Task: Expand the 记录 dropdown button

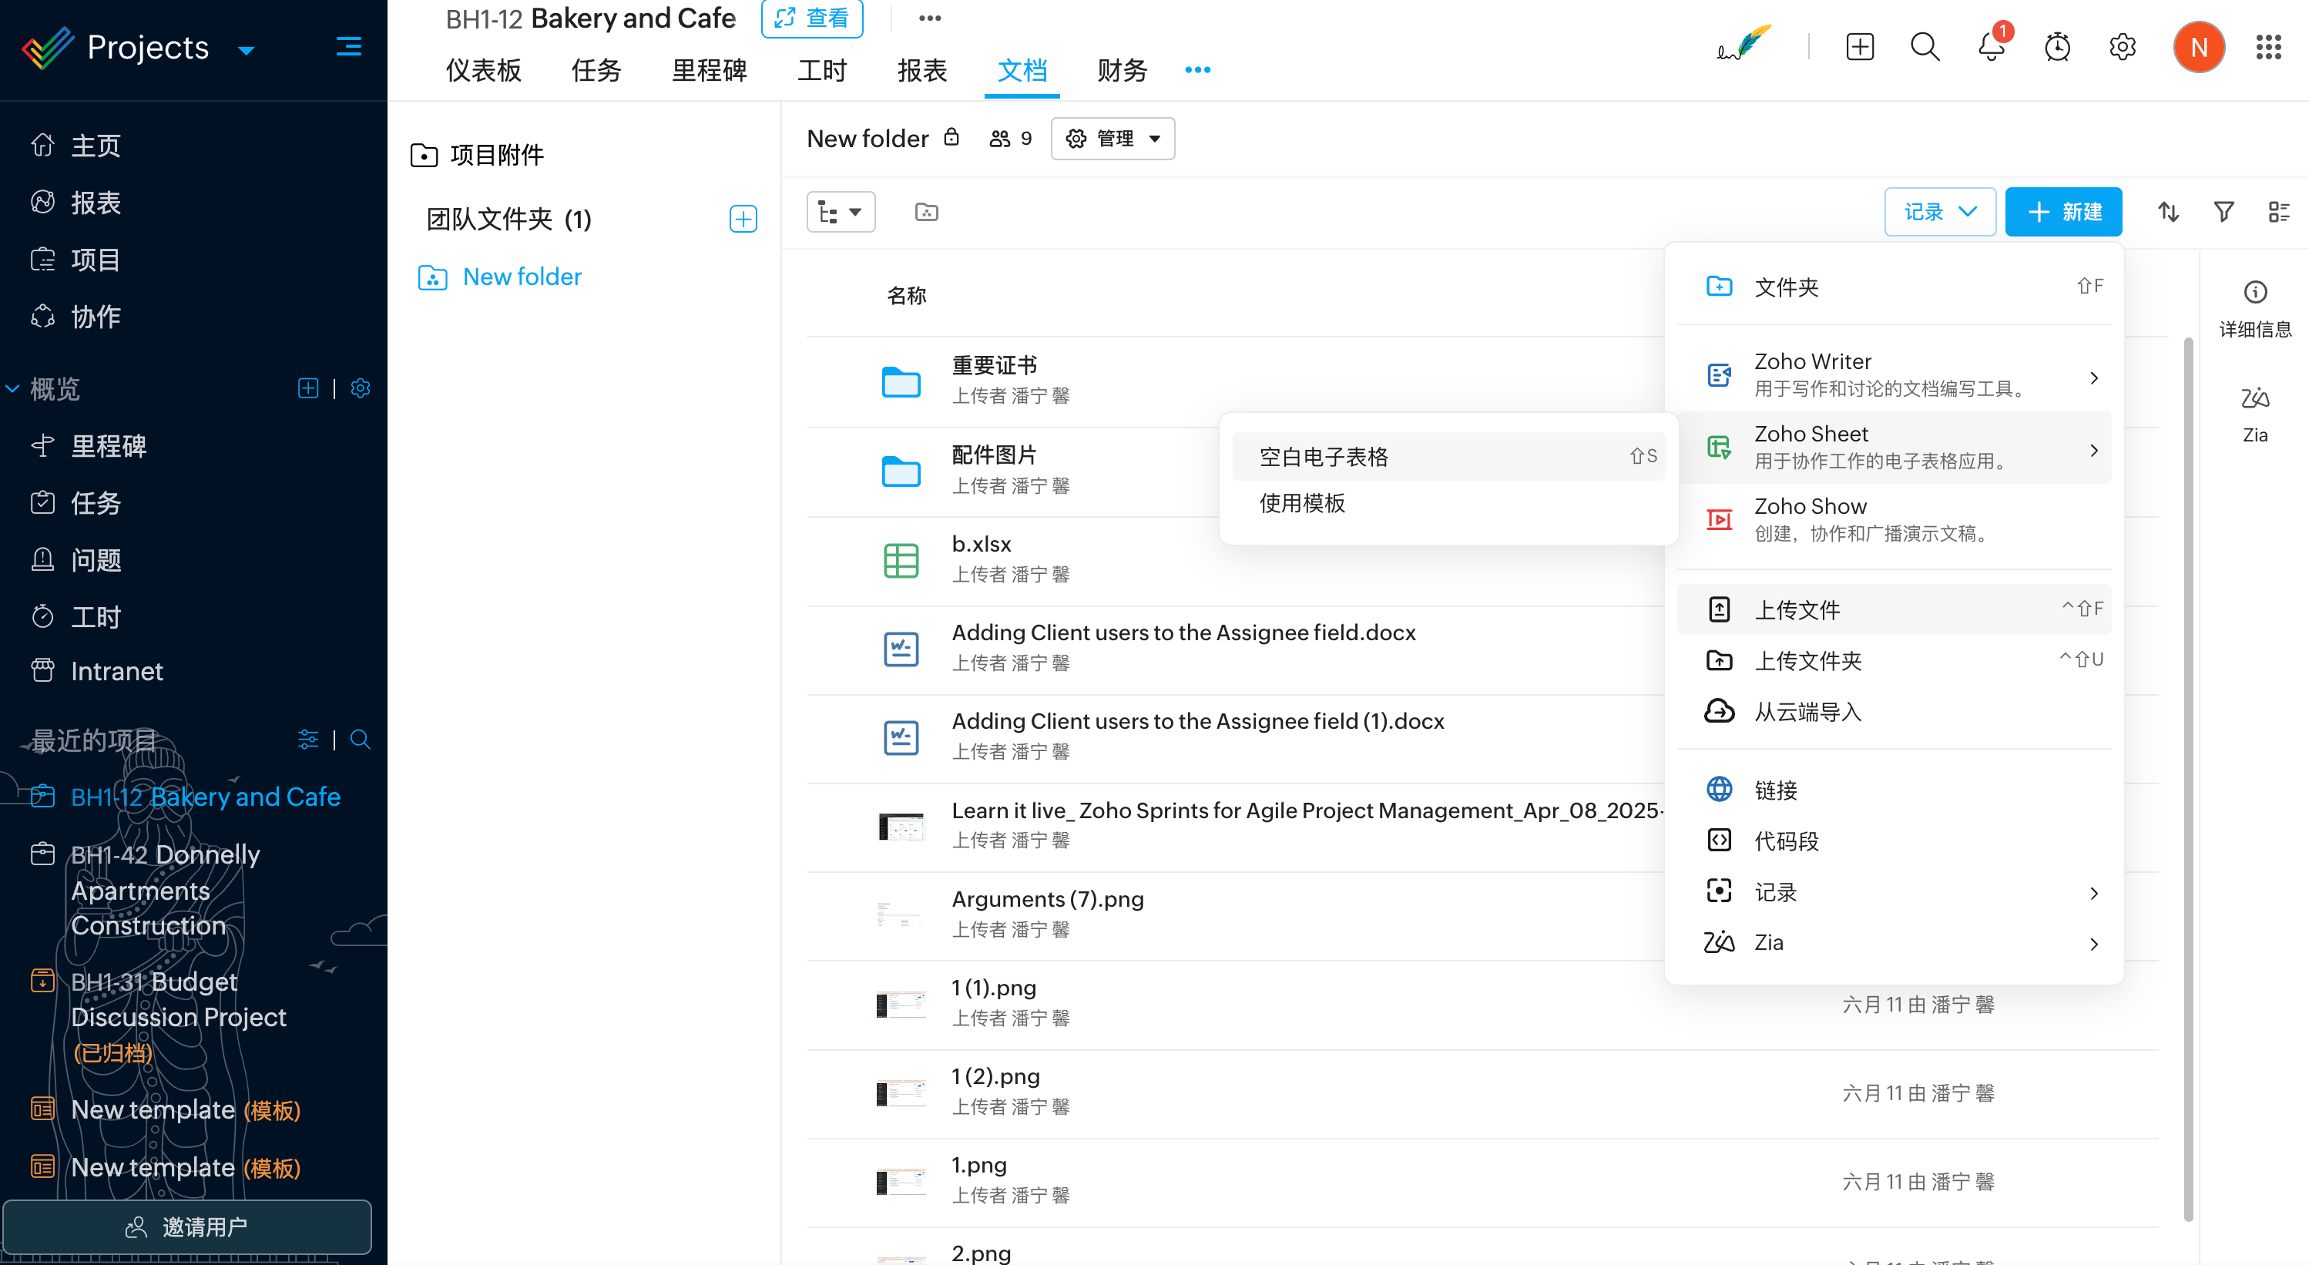Action: click(1940, 212)
